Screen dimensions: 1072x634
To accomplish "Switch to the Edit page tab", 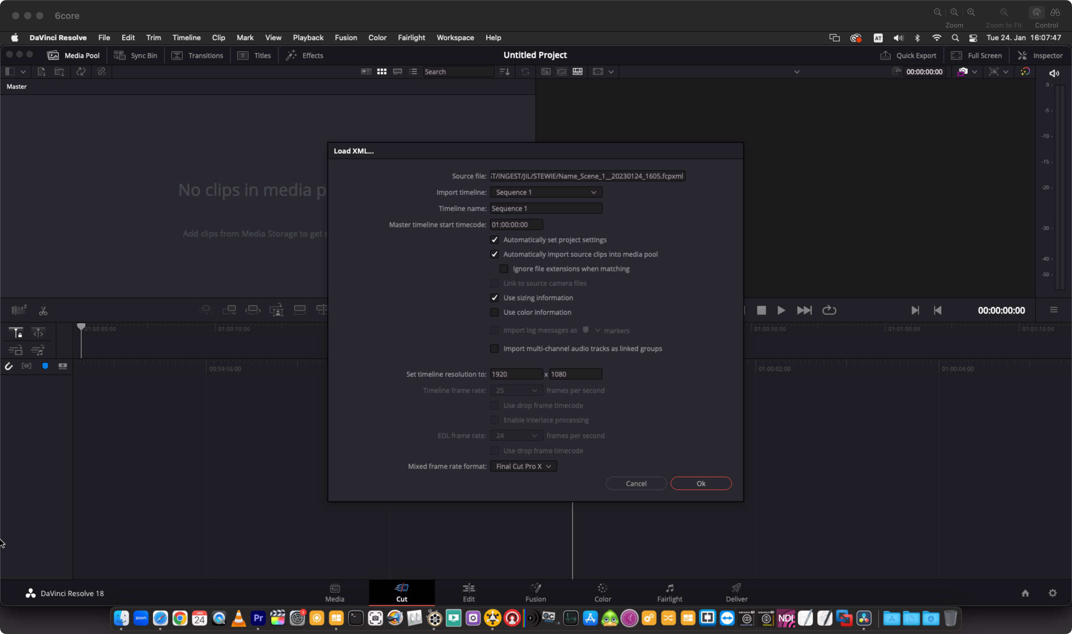I will coord(468,593).
